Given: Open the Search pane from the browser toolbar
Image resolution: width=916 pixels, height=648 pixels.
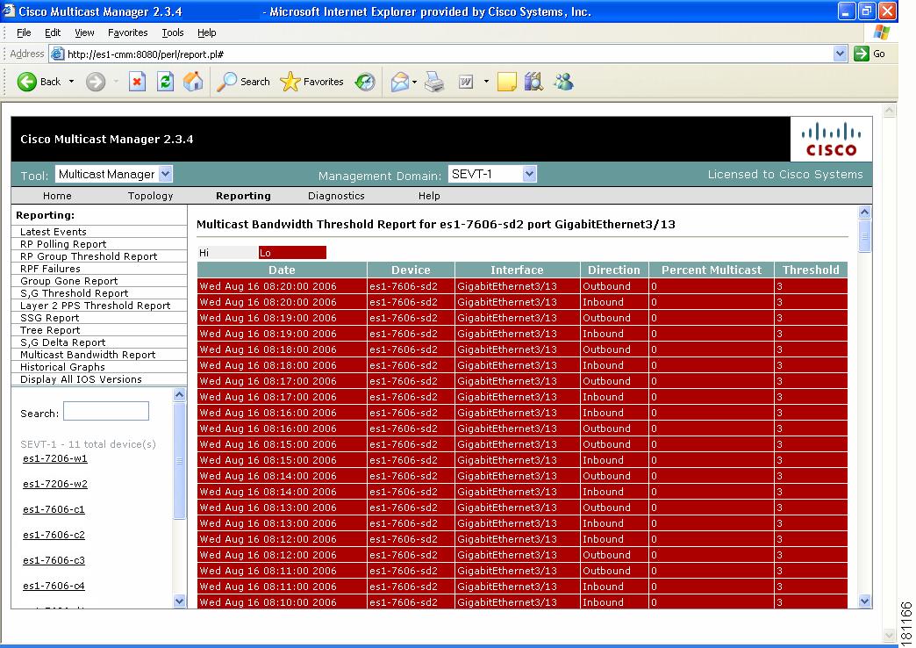Looking at the screenshot, I should (243, 82).
